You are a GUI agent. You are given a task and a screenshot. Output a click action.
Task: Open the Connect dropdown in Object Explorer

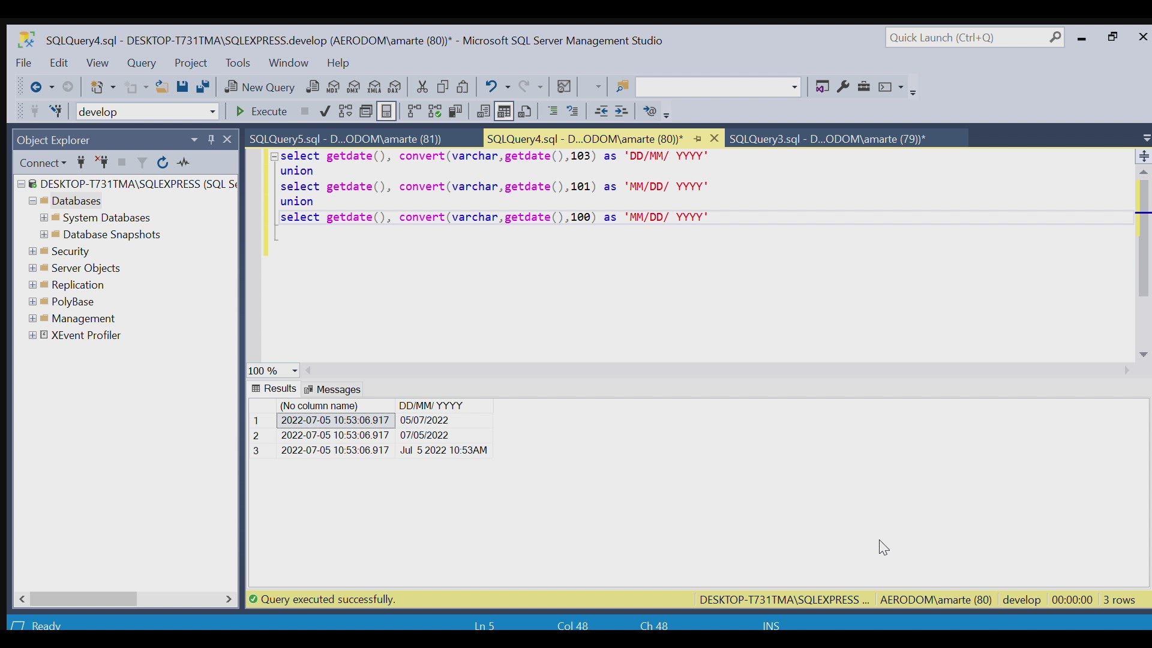point(43,163)
